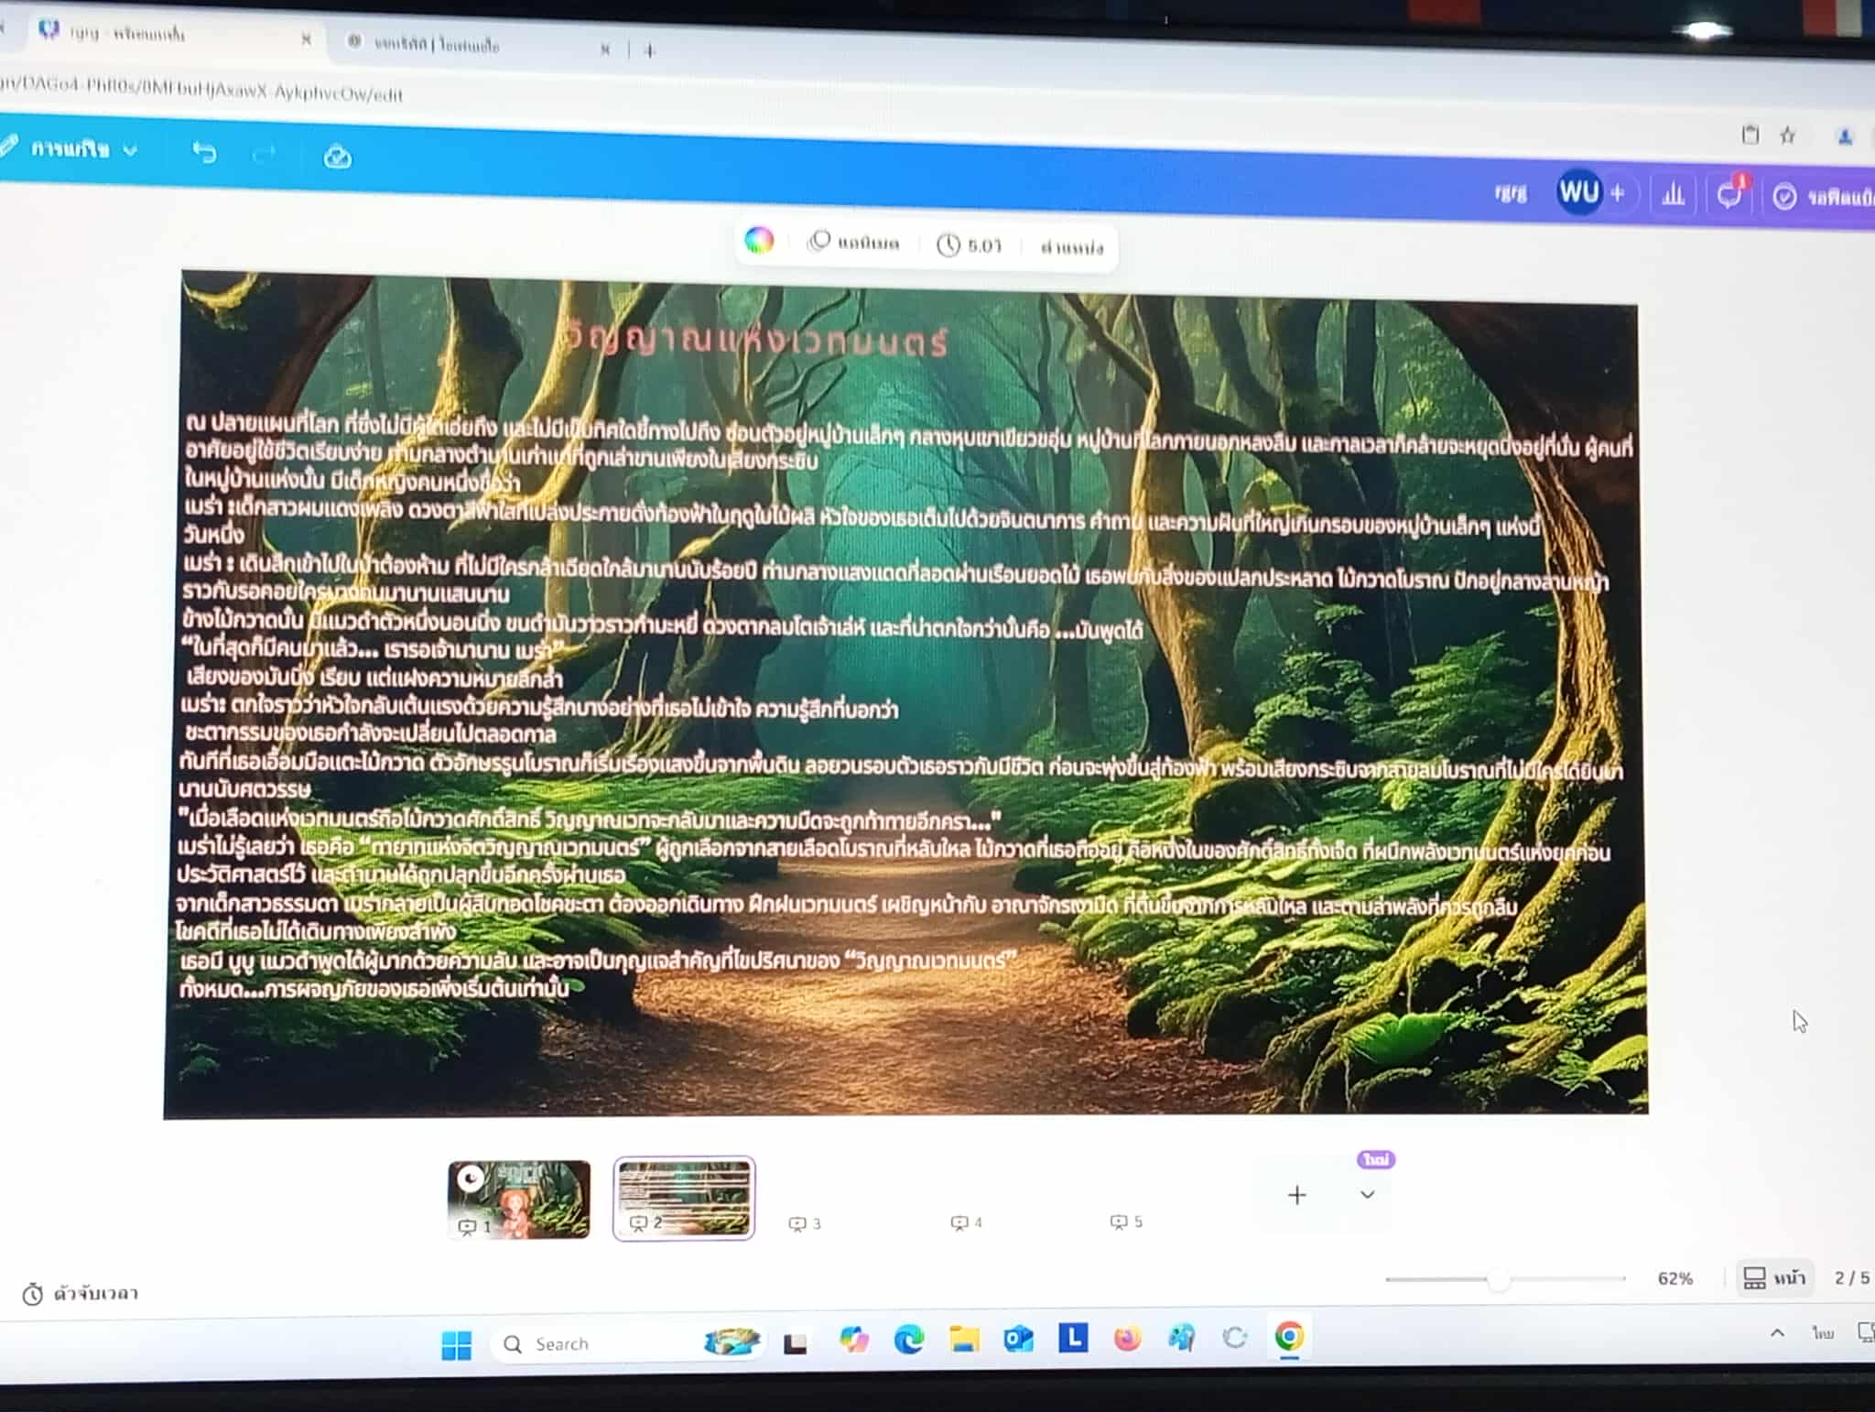This screenshot has width=1875, height=1412.
Task: Expand the editing mode dropdown chevron
Action: point(130,150)
